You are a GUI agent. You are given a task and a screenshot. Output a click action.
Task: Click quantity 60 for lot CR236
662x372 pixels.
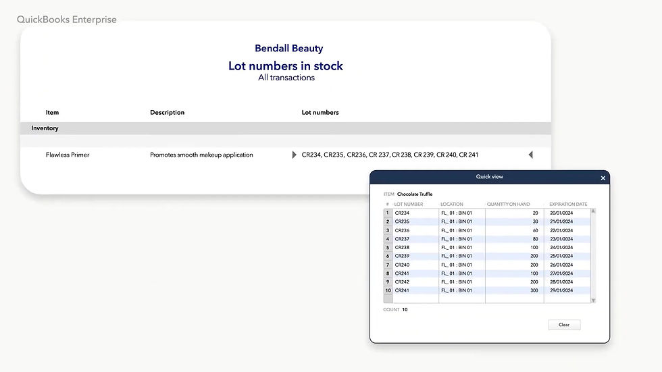[535, 230]
